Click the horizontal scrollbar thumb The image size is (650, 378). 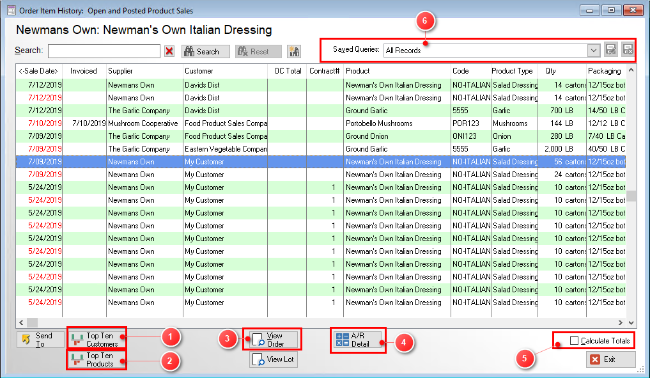33,322
